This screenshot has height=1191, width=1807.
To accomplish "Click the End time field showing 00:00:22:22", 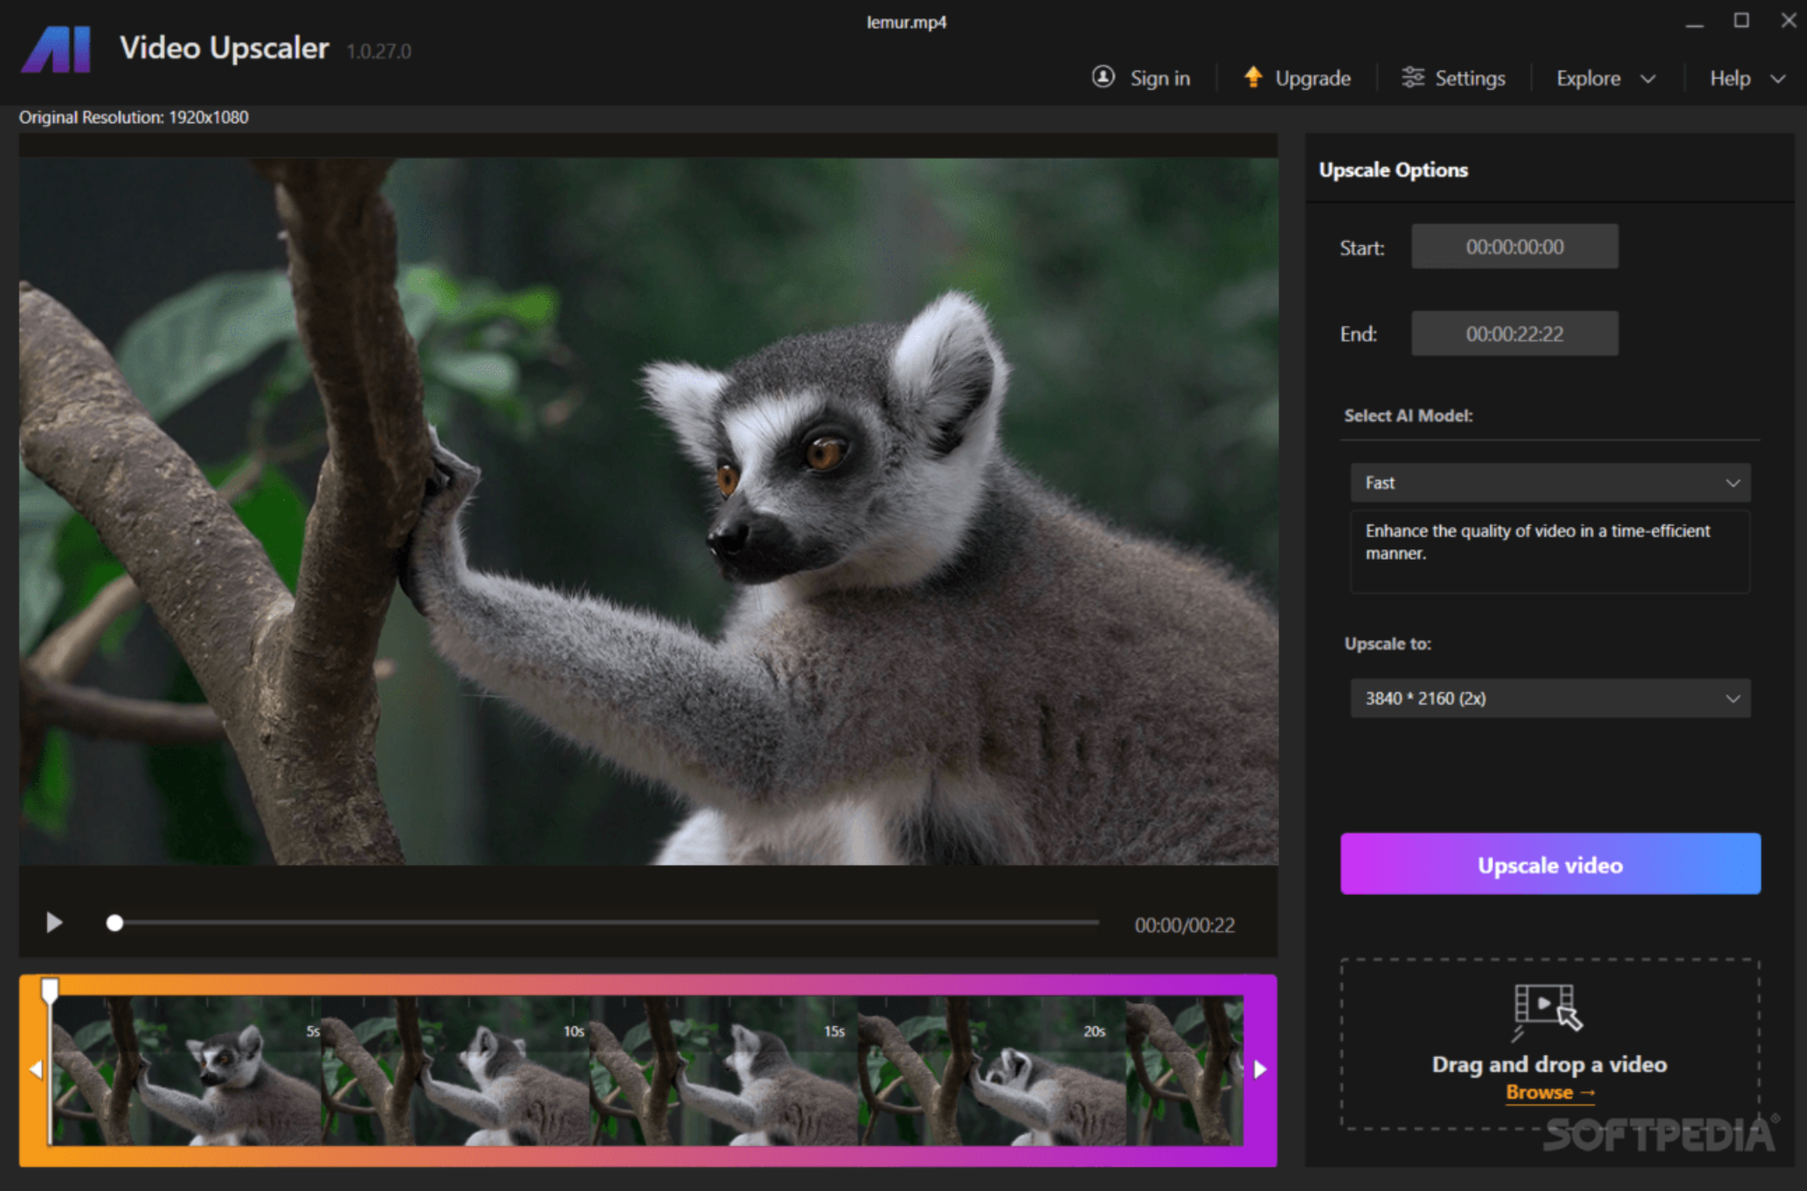I will 1514,333.
